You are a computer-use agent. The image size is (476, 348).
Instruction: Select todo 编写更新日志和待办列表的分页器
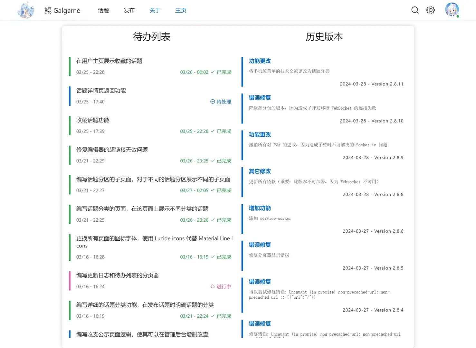[x=118, y=275]
